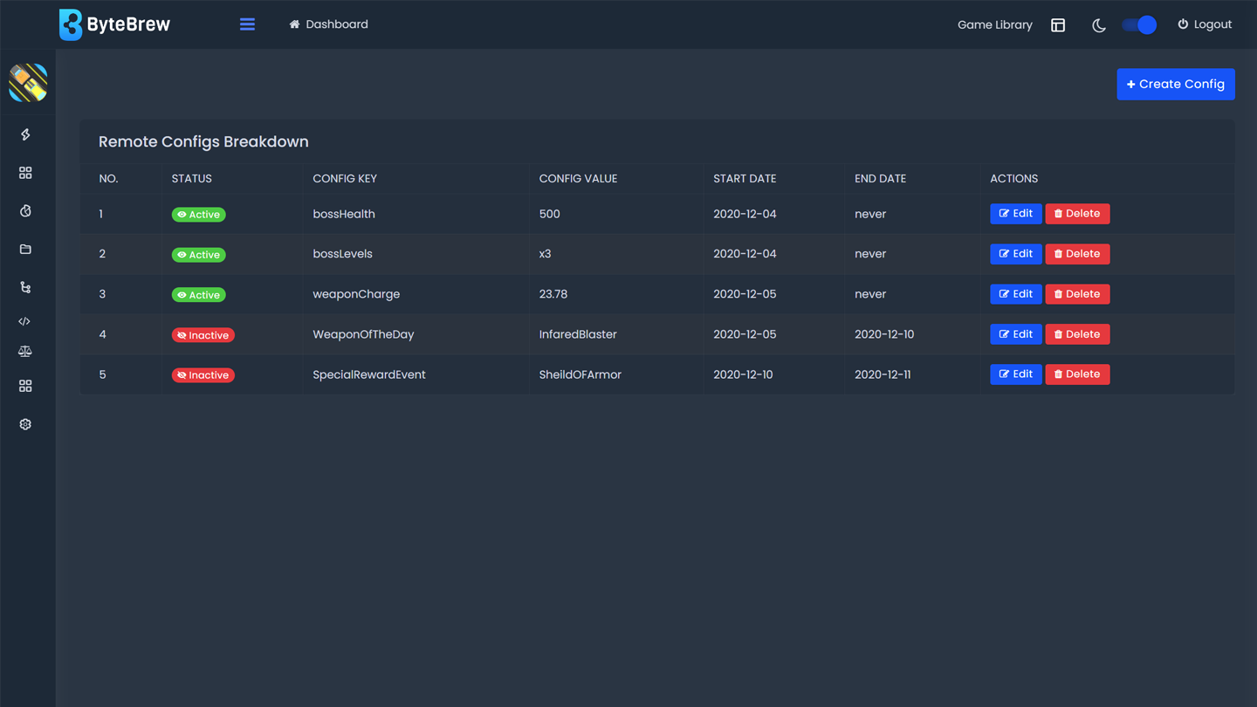The width and height of the screenshot is (1257, 707).
Task: Toggle the dark mode switch
Action: coord(1139,25)
